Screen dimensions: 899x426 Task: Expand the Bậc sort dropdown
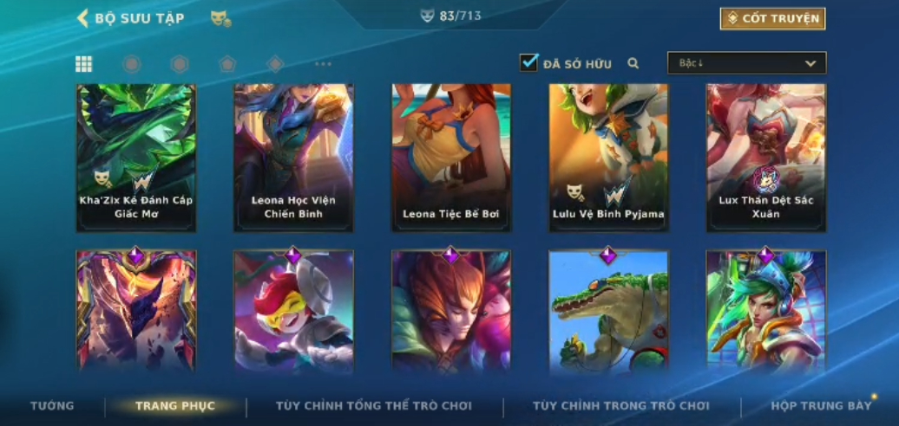pyautogui.click(x=747, y=63)
